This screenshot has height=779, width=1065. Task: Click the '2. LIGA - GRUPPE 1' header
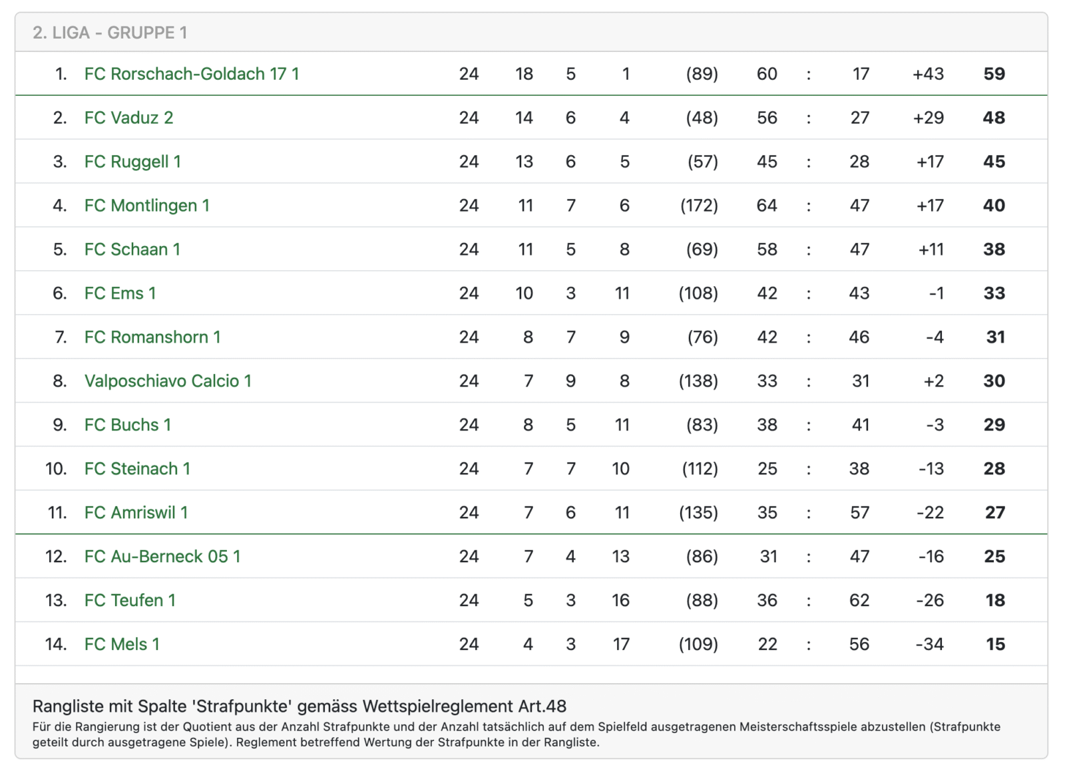110,33
